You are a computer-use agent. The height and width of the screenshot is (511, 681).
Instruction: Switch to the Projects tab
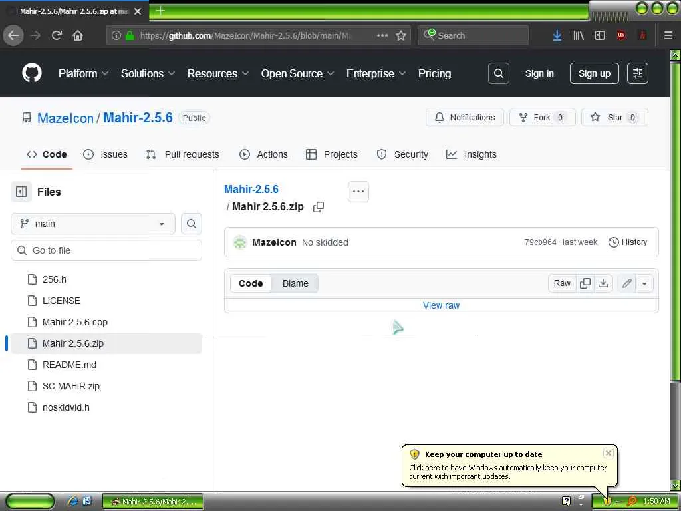332,154
